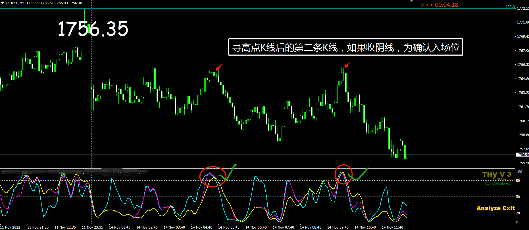The height and width of the screenshot is (230, 529).
Task: Click the low price value 1755.93
Action: pos(61,3)
